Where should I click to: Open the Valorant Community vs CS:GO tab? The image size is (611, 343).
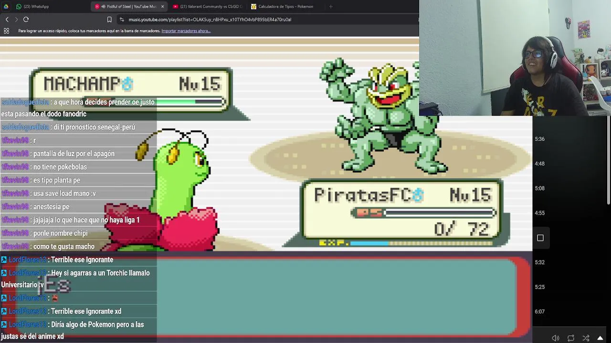207,6
